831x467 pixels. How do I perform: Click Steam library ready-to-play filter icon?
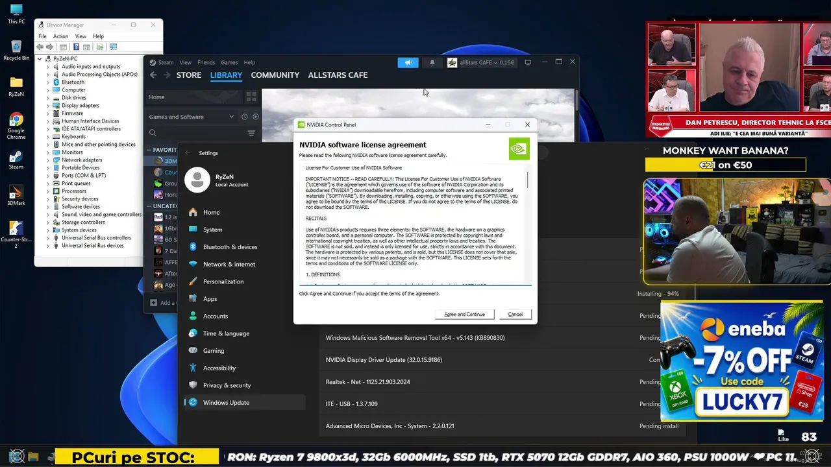click(x=256, y=117)
